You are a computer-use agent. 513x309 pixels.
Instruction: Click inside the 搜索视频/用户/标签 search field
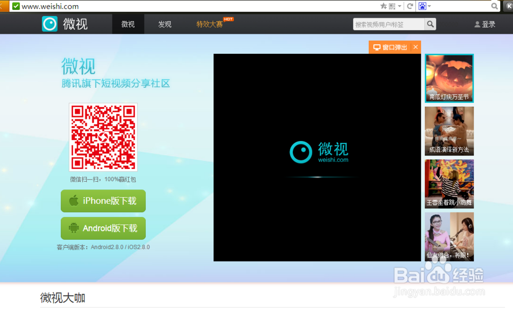click(388, 24)
